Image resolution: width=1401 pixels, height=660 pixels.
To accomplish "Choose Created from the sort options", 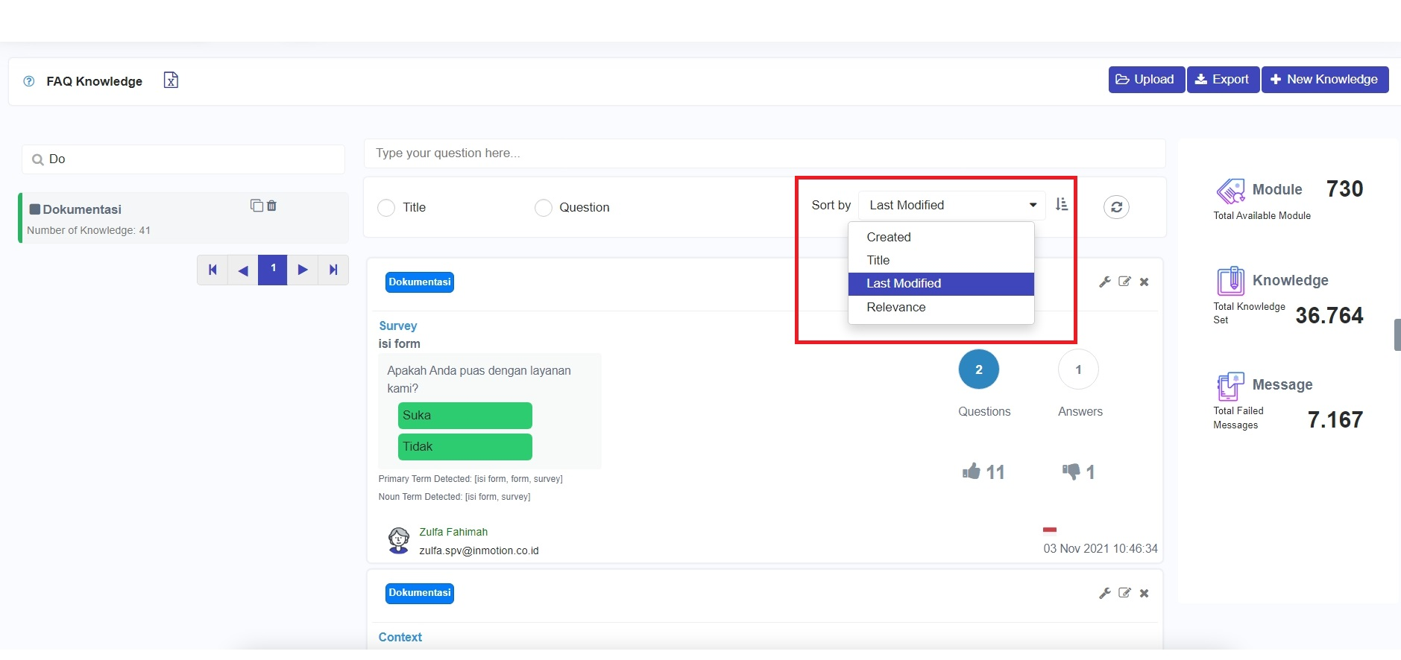I will 889,237.
